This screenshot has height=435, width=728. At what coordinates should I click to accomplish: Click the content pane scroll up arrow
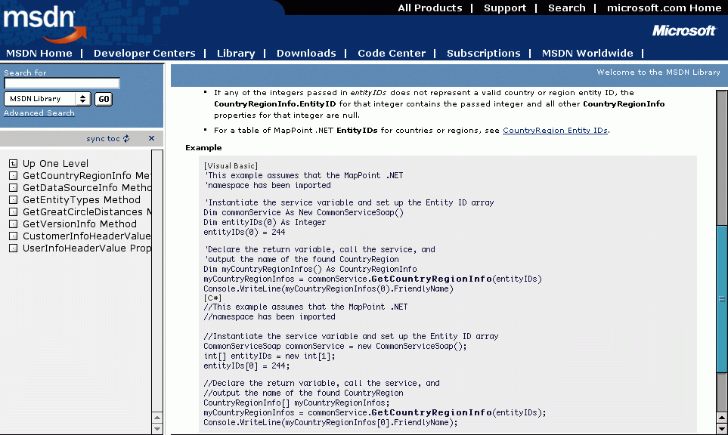pyautogui.click(x=721, y=418)
